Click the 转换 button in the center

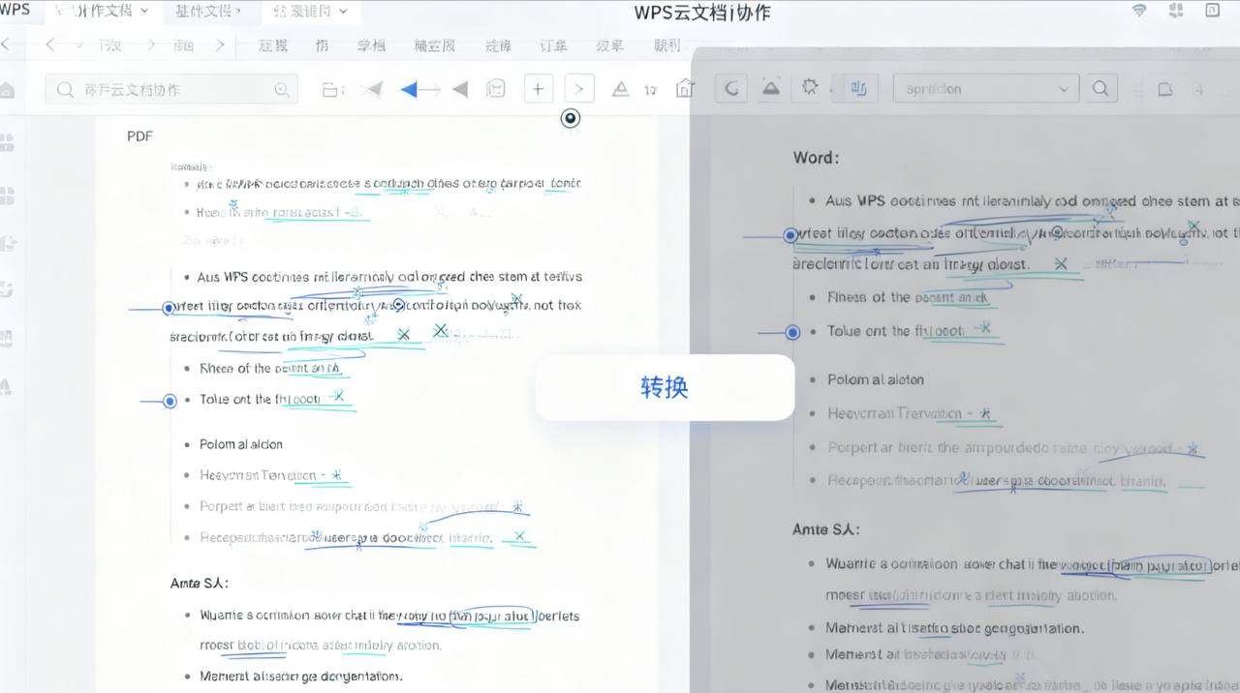point(666,387)
